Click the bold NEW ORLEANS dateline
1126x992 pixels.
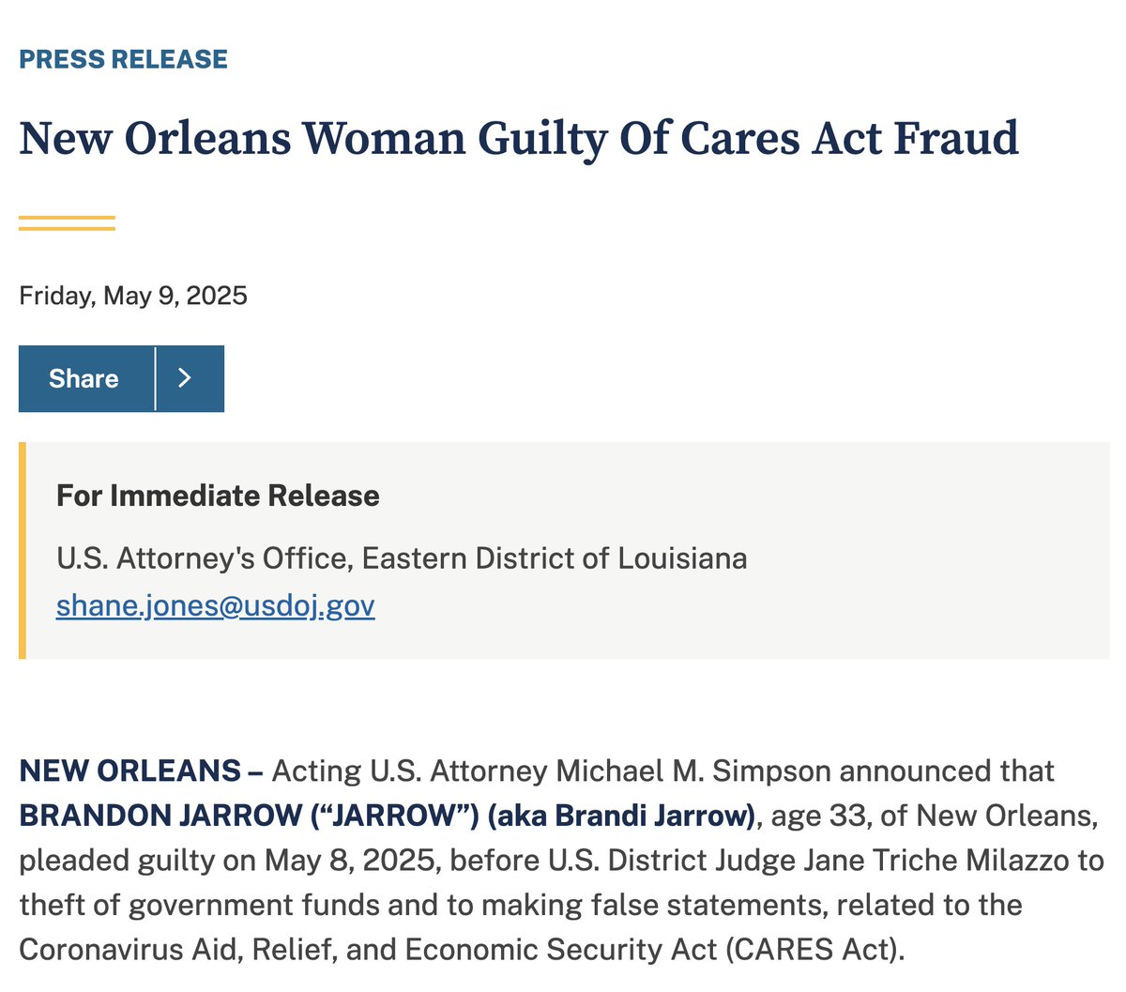(130, 771)
